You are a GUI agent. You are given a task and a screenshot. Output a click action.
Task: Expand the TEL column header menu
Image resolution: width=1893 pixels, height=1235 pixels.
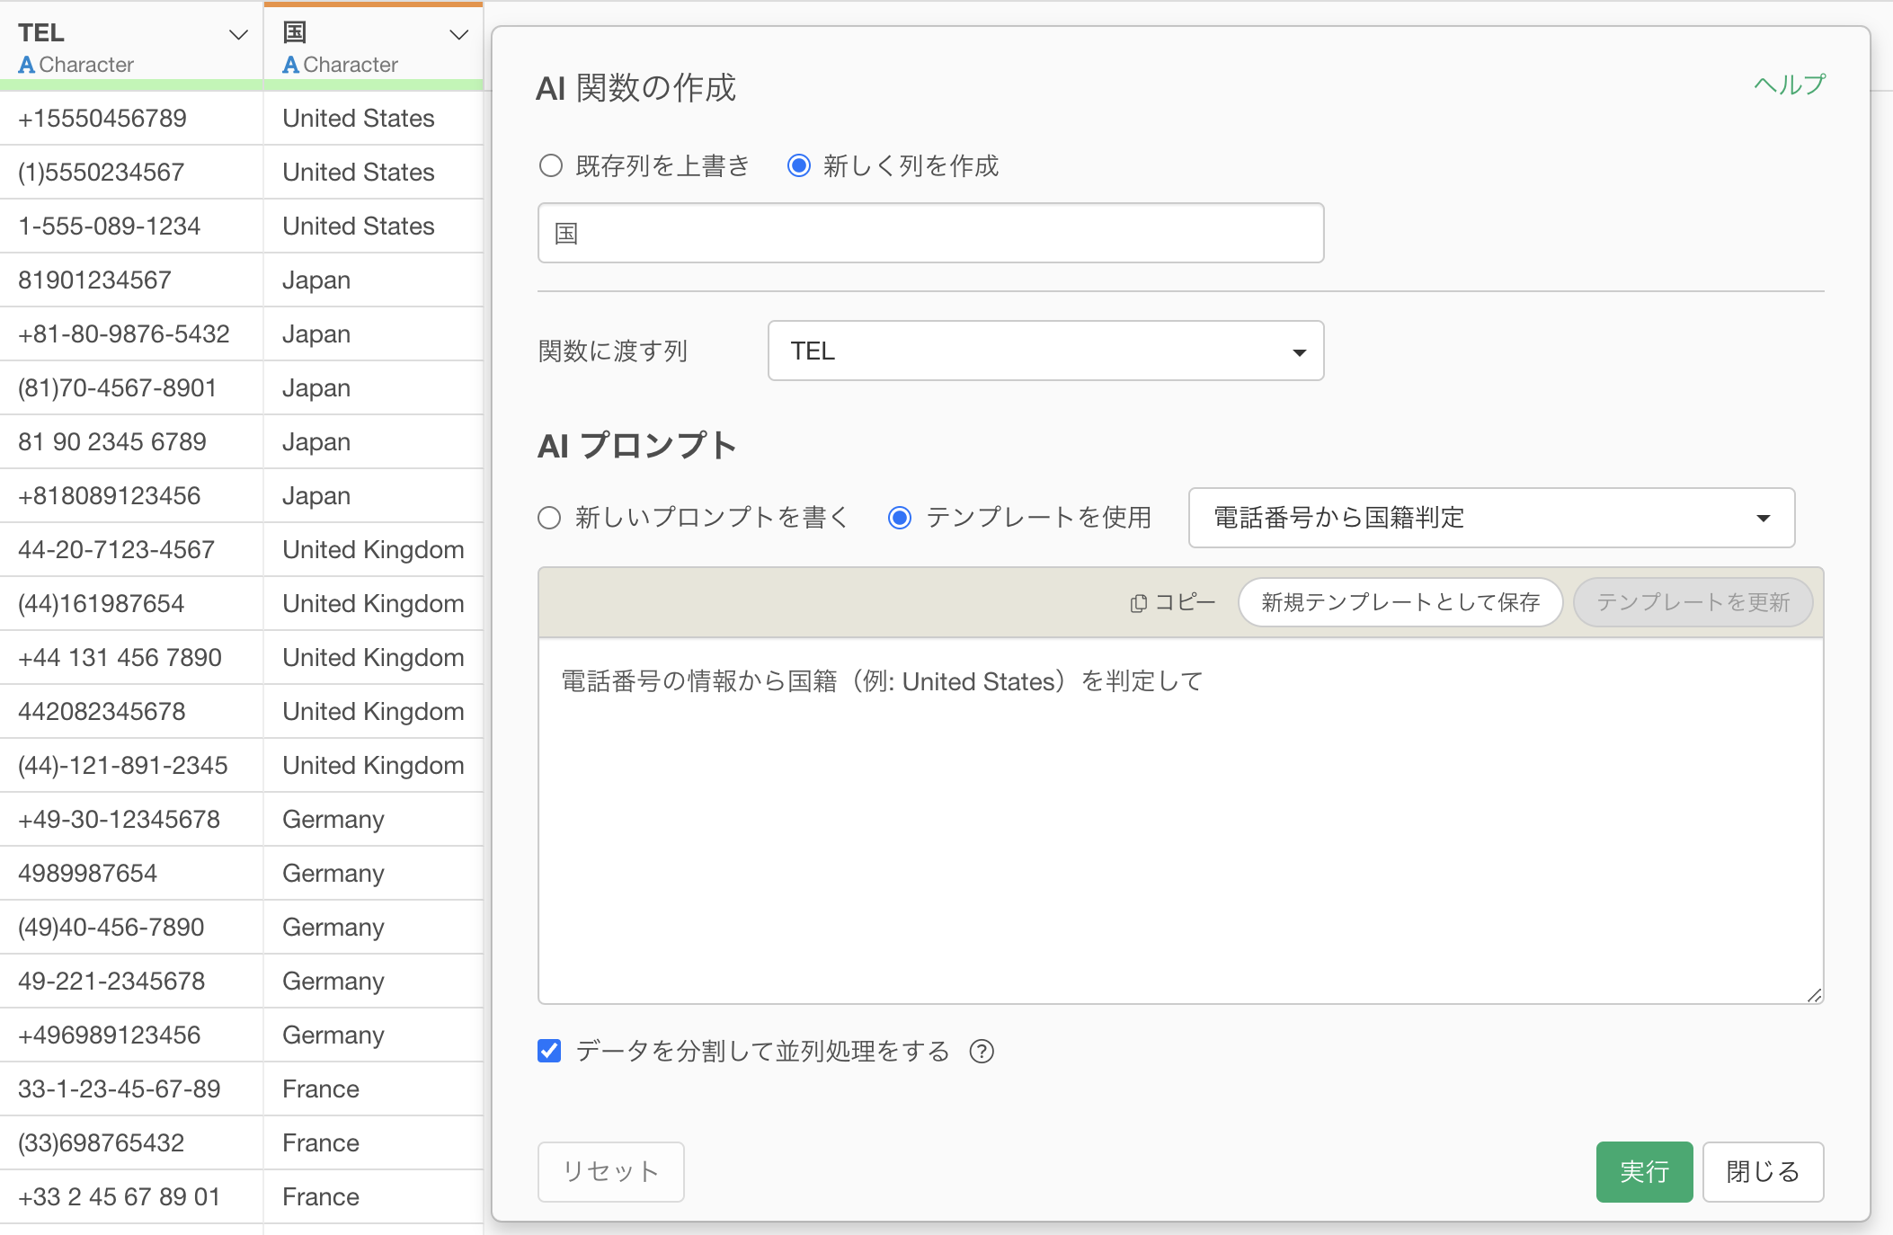238,34
